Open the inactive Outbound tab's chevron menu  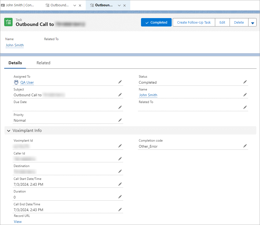[75, 6]
